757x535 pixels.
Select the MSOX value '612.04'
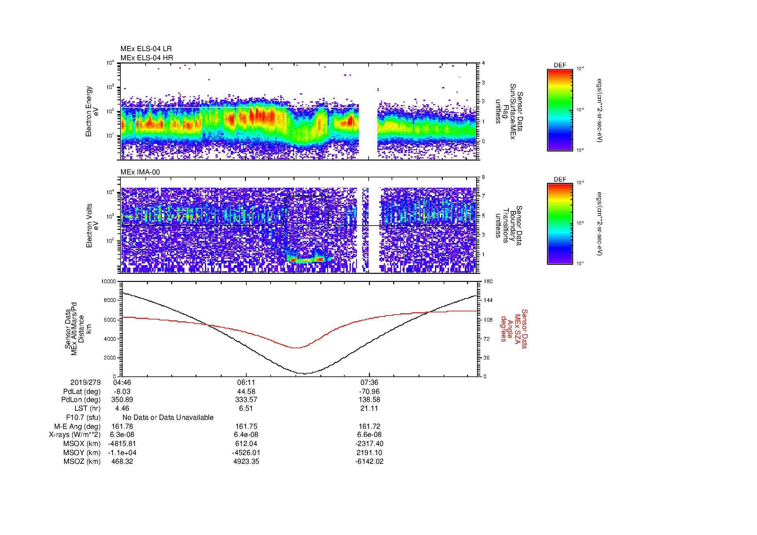pyautogui.click(x=246, y=444)
